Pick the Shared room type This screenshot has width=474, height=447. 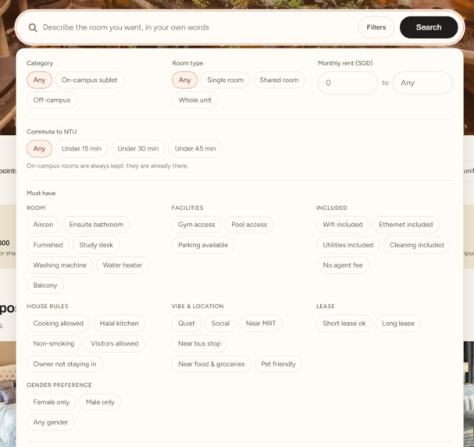pyautogui.click(x=279, y=80)
